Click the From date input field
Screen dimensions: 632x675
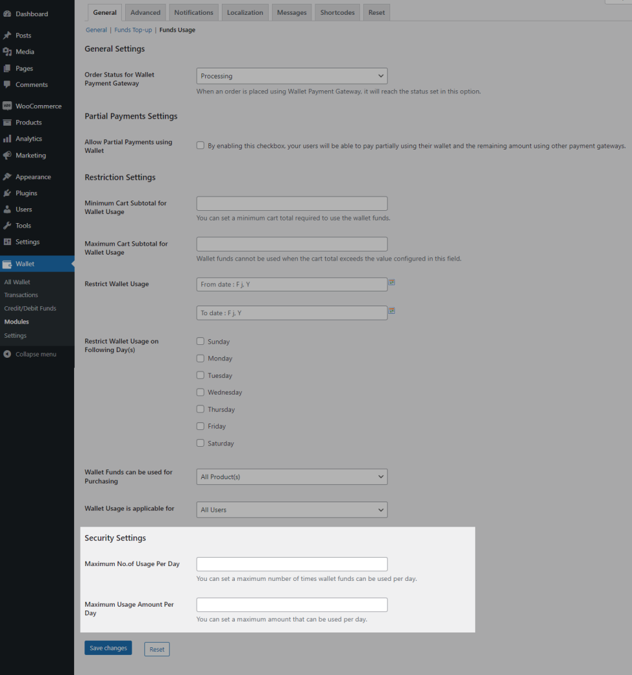[292, 284]
